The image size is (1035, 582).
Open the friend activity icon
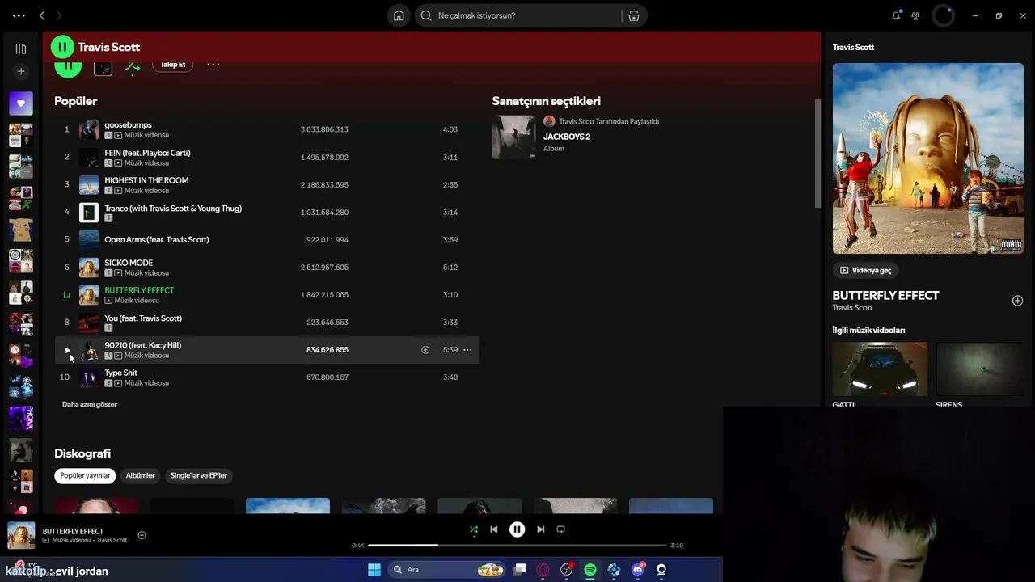pos(915,15)
